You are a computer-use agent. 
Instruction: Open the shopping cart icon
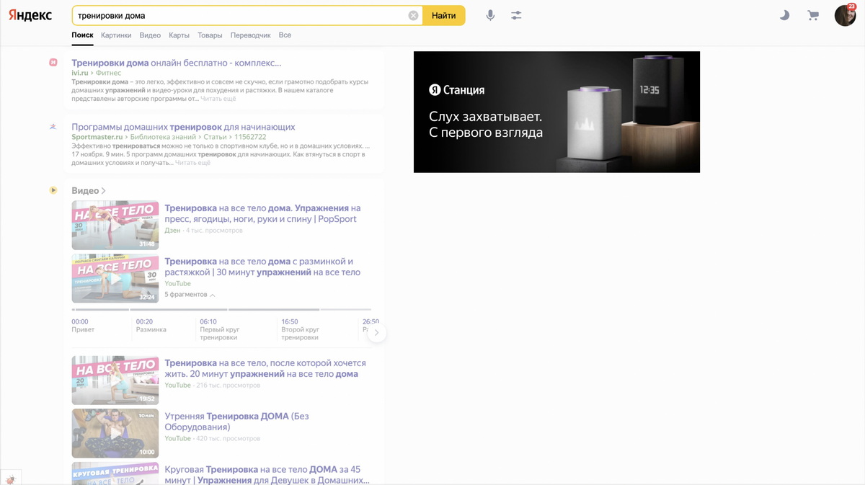pos(813,15)
